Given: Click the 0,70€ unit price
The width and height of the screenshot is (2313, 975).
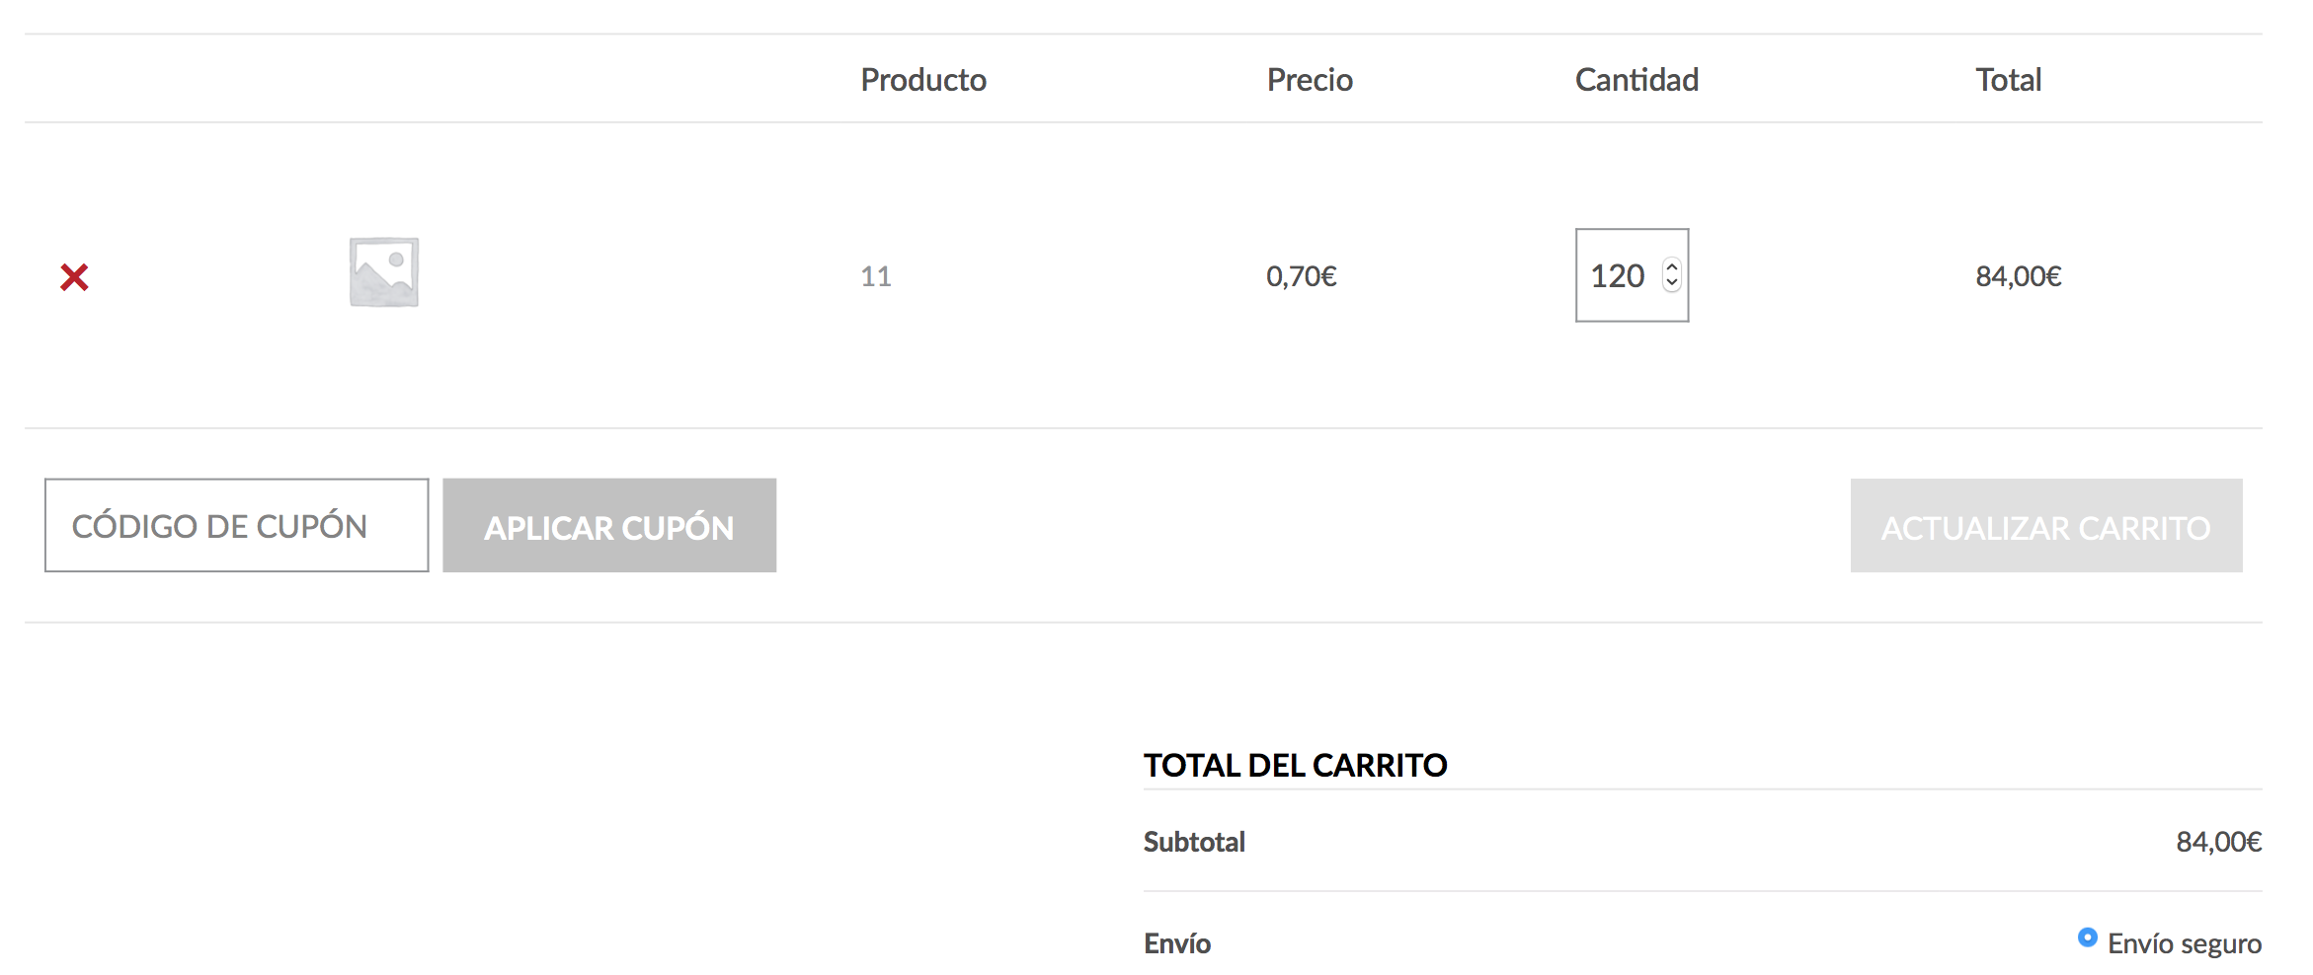Looking at the screenshot, I should click(x=1301, y=276).
